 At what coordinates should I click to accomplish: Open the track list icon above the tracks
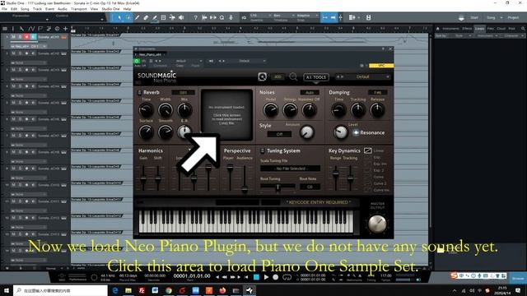[x=5, y=29]
